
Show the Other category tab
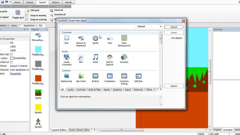point(149,90)
